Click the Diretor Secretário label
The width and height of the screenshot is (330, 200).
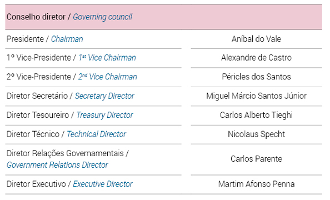(x=37, y=96)
